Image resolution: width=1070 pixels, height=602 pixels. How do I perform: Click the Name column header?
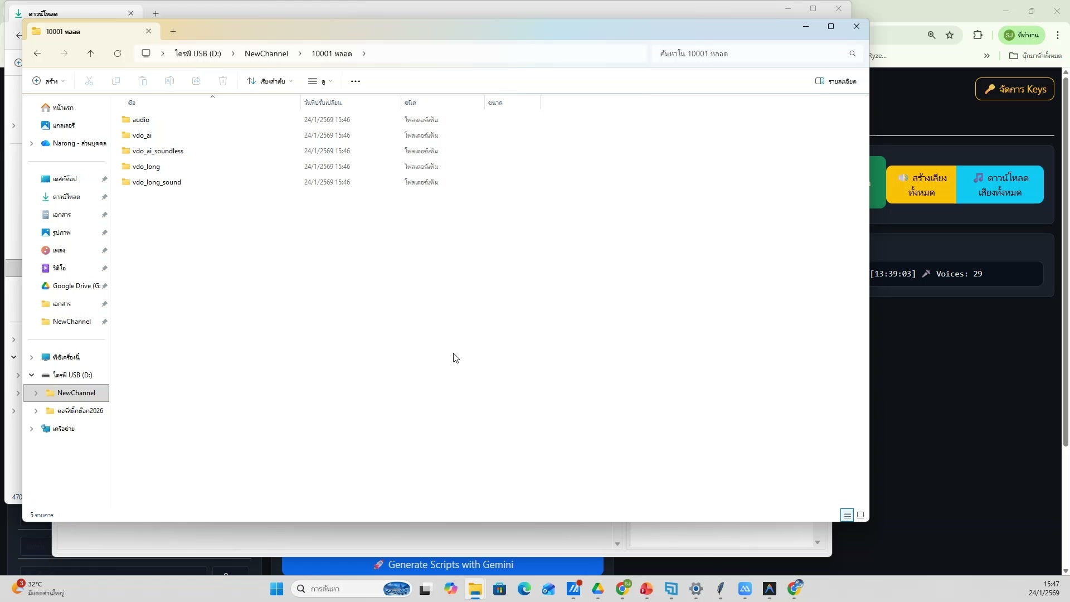tap(132, 103)
